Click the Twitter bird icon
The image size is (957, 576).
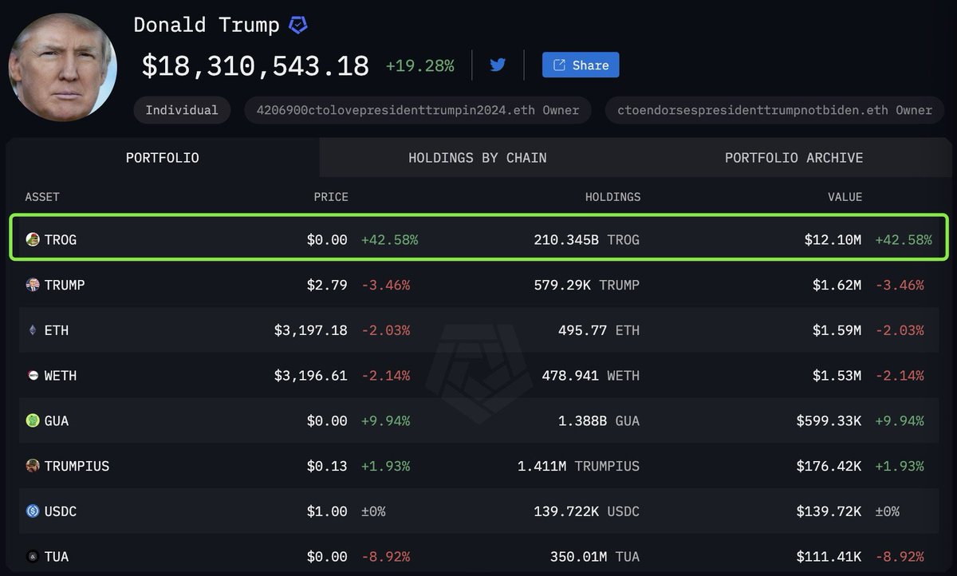click(x=498, y=65)
